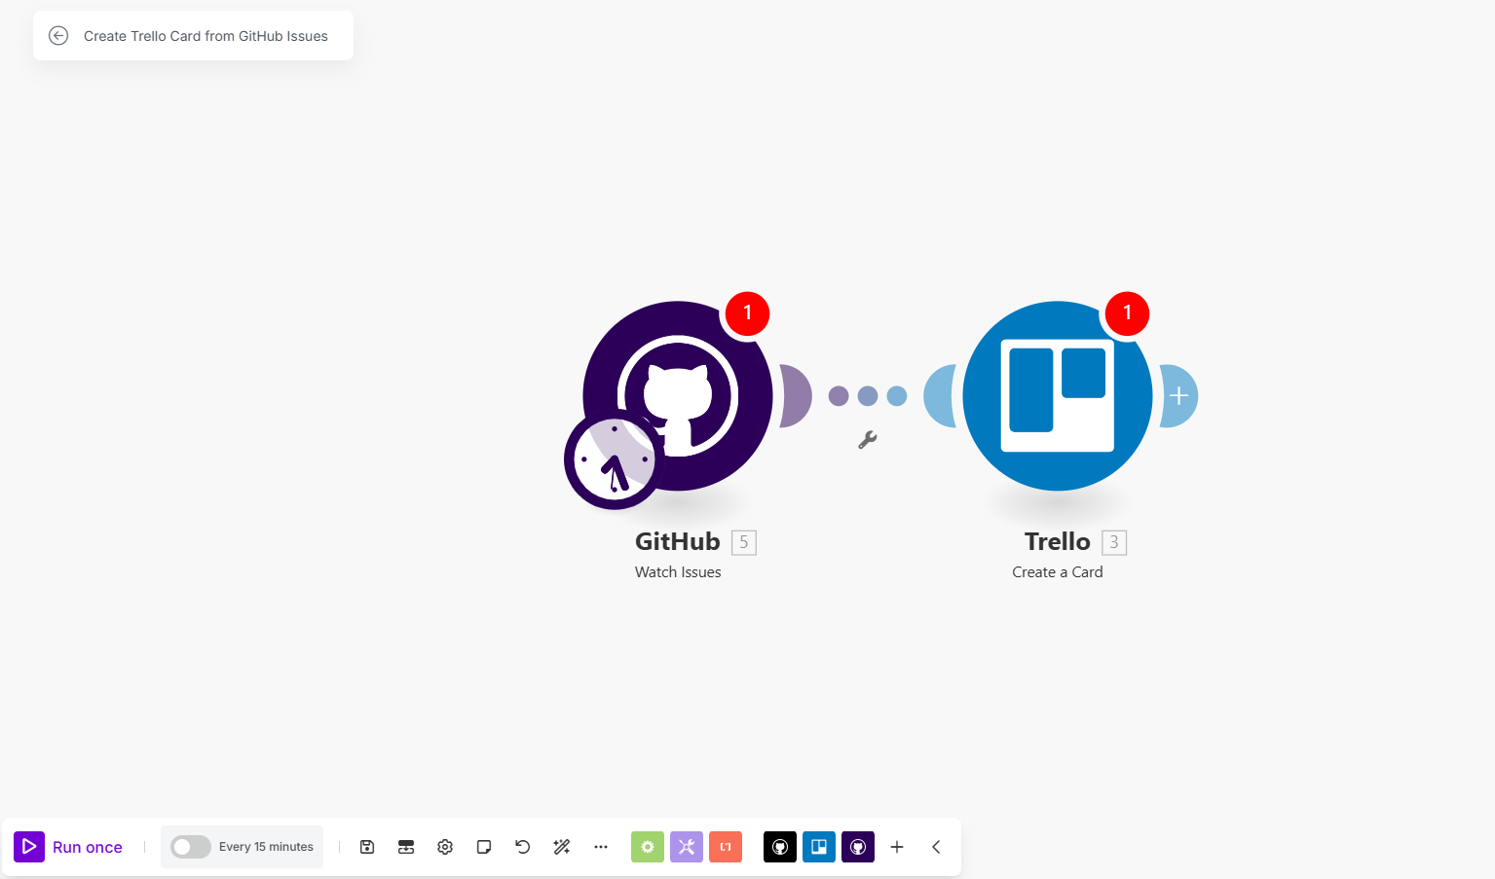Add a favorite app with plus icon
The width and height of the screenshot is (1495, 879).
pyautogui.click(x=897, y=847)
